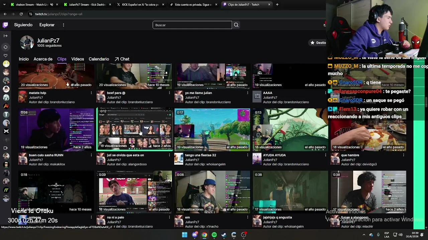
Task: Open the Explorar page
Action: coord(47,25)
